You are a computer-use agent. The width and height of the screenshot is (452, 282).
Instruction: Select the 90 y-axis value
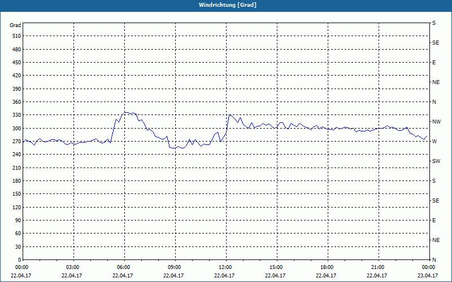point(18,221)
